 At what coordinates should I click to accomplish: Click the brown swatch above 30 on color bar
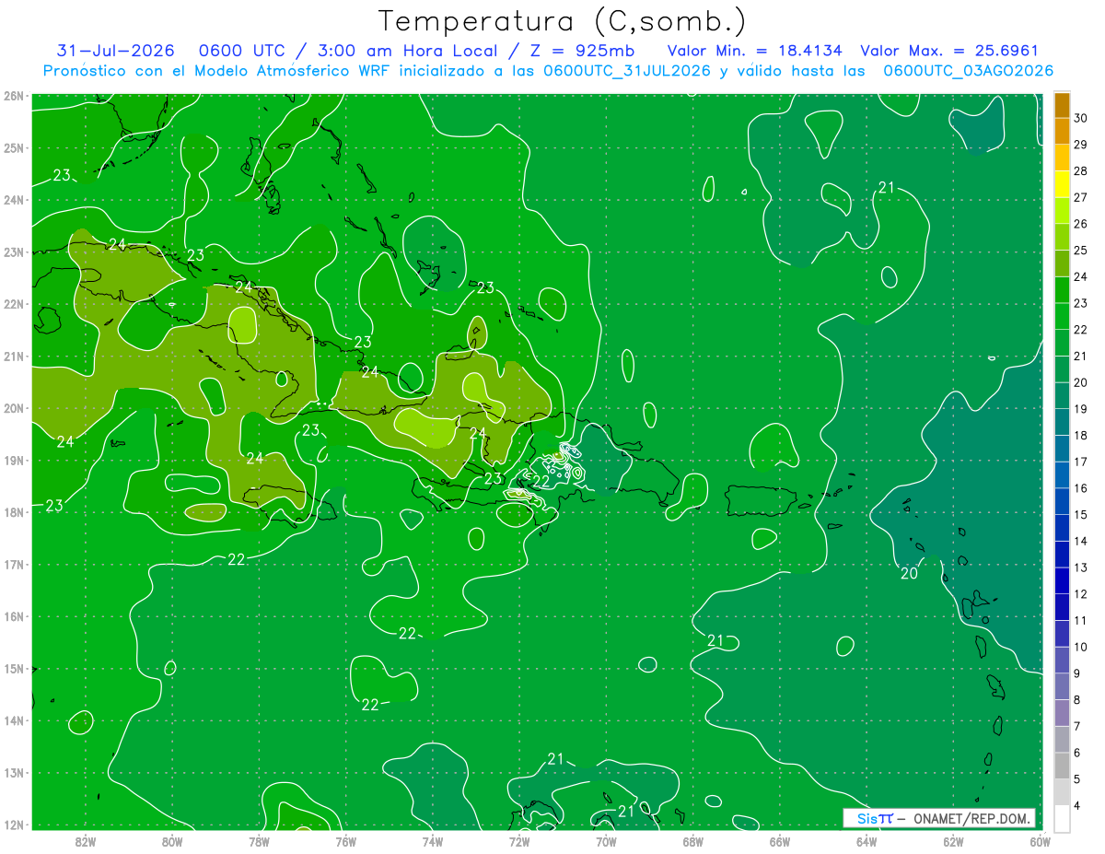click(1062, 105)
